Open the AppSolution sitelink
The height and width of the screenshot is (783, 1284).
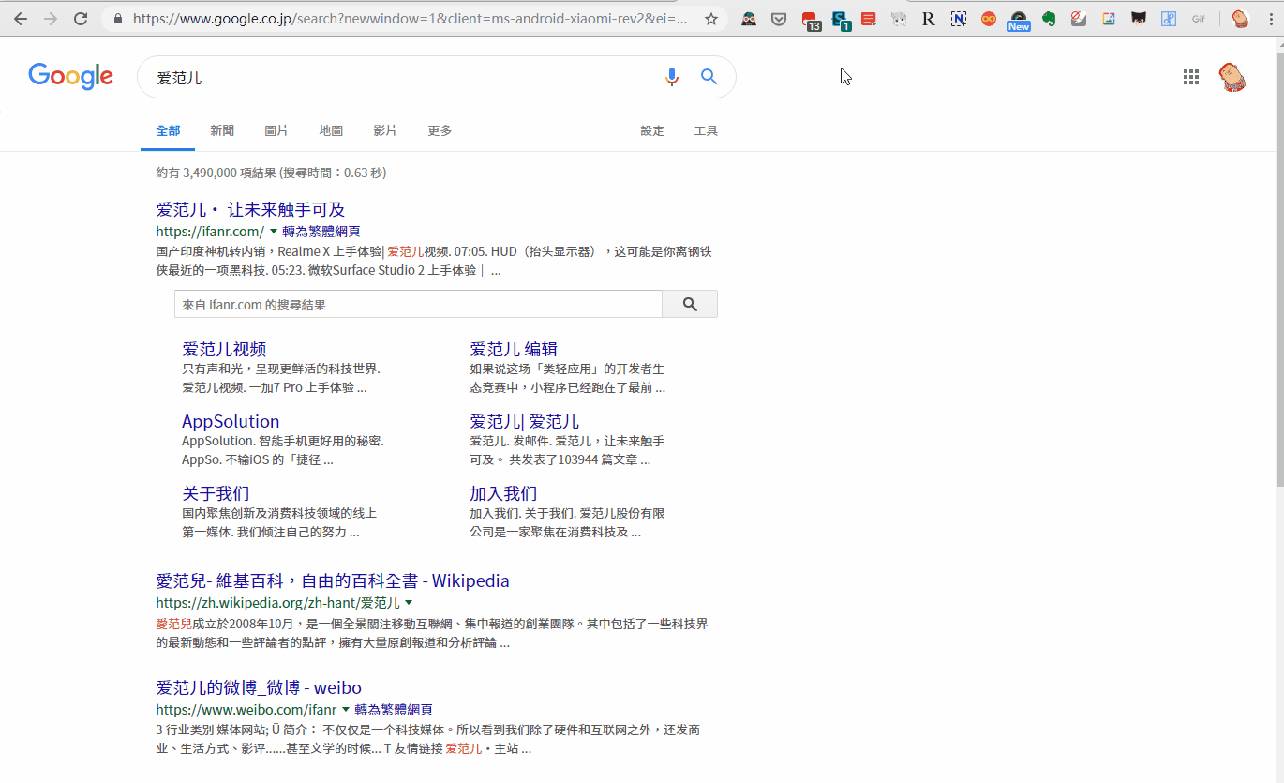pyautogui.click(x=231, y=421)
